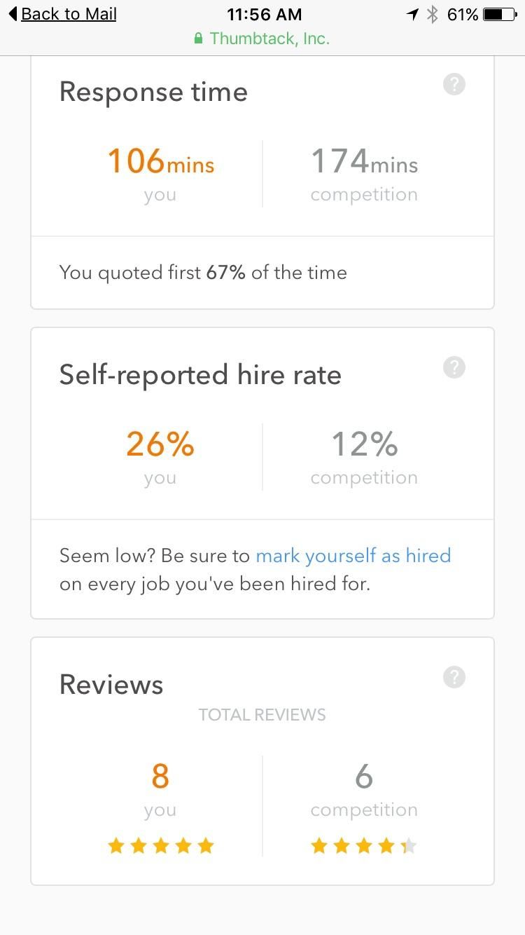
Task: Open Response time help question mark
Action: tap(454, 85)
